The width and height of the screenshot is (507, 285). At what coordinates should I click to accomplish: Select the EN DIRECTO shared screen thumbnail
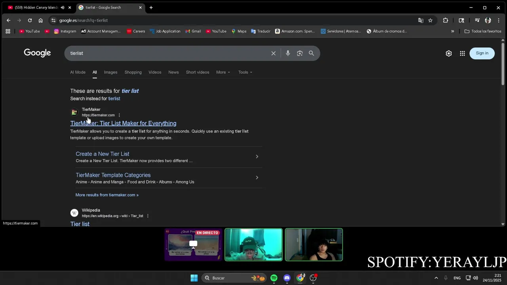coord(193,245)
